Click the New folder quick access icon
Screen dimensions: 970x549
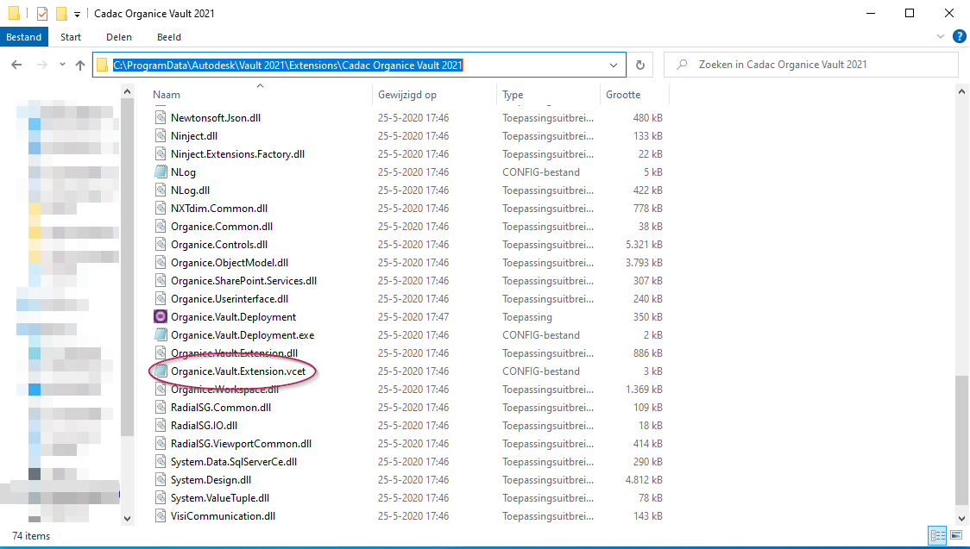[61, 13]
